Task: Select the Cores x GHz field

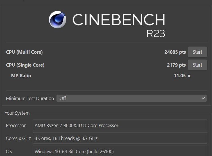Action: (120, 138)
